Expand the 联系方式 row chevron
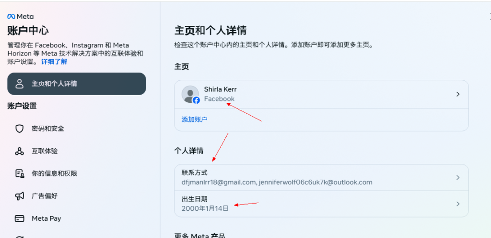491x238 pixels. point(458,177)
